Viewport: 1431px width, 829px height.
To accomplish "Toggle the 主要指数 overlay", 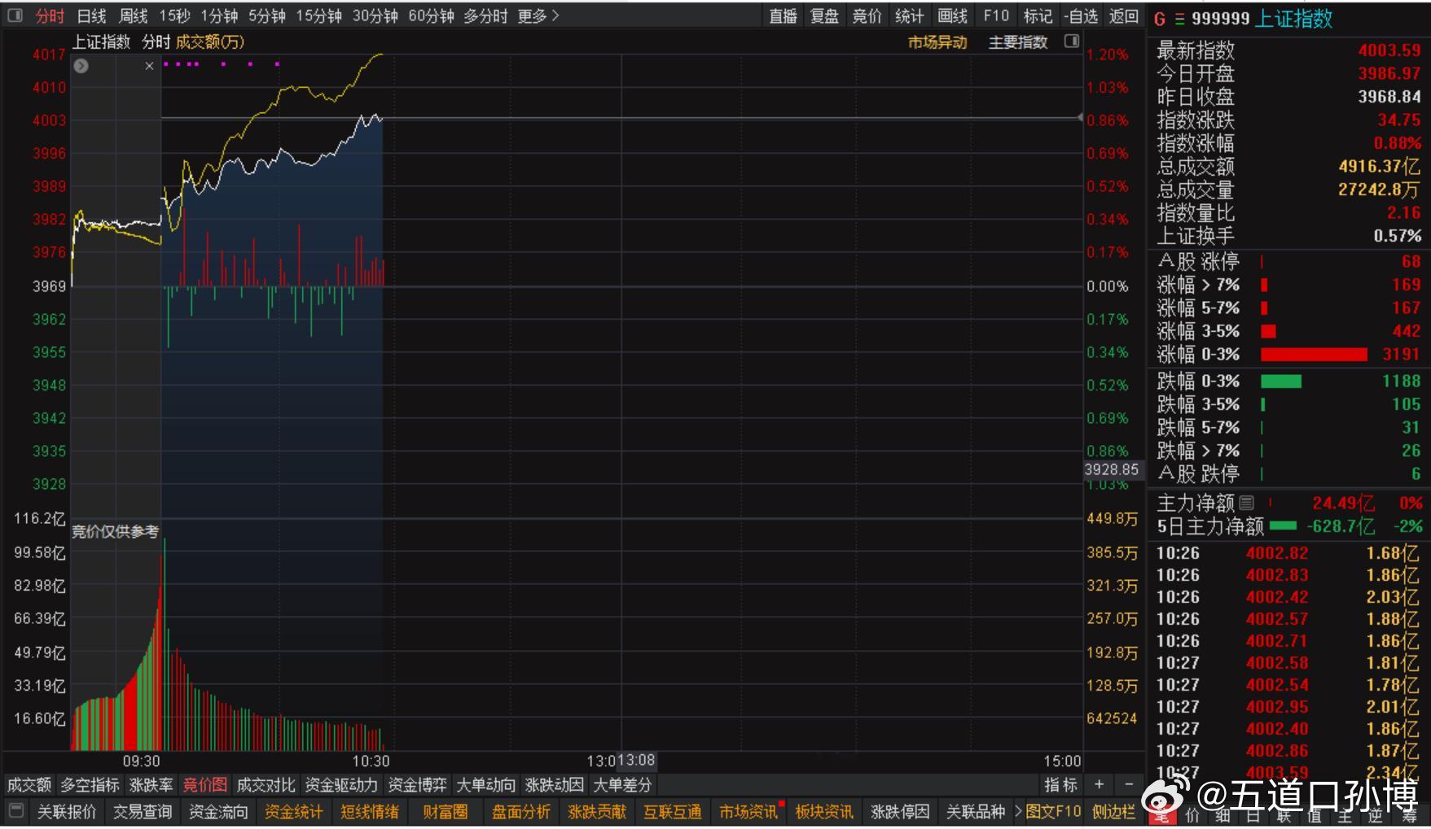I will (1018, 42).
